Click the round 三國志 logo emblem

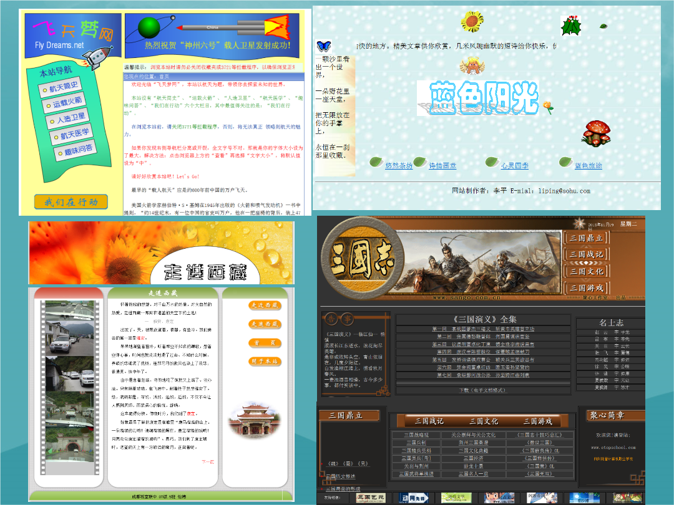point(362,259)
